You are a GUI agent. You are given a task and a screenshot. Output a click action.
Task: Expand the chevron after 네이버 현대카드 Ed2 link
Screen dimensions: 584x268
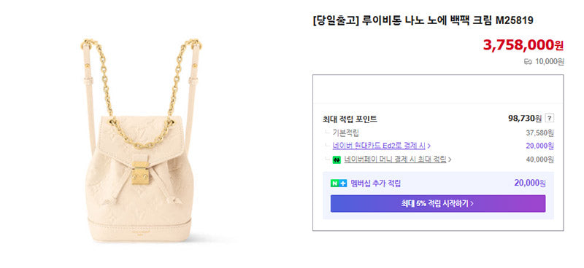[x=429, y=146]
